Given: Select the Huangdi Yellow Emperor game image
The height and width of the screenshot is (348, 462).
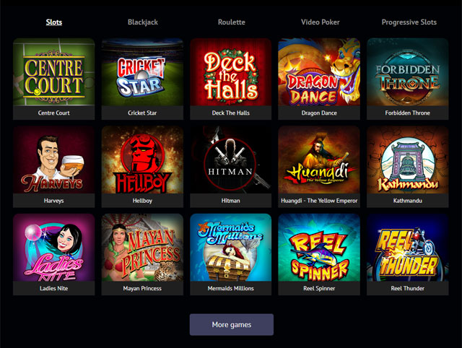Looking at the screenshot, I should click(x=319, y=160).
